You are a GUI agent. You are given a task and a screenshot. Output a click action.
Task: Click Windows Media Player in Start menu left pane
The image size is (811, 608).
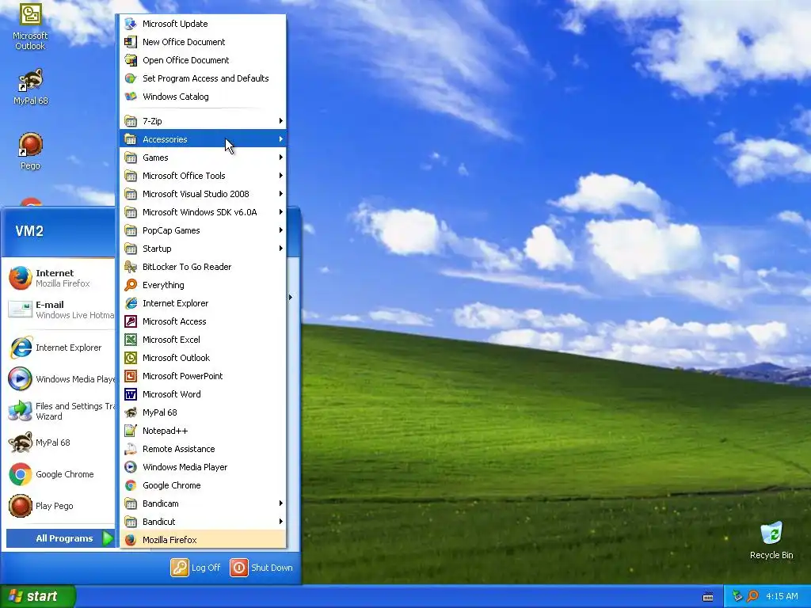coord(60,379)
